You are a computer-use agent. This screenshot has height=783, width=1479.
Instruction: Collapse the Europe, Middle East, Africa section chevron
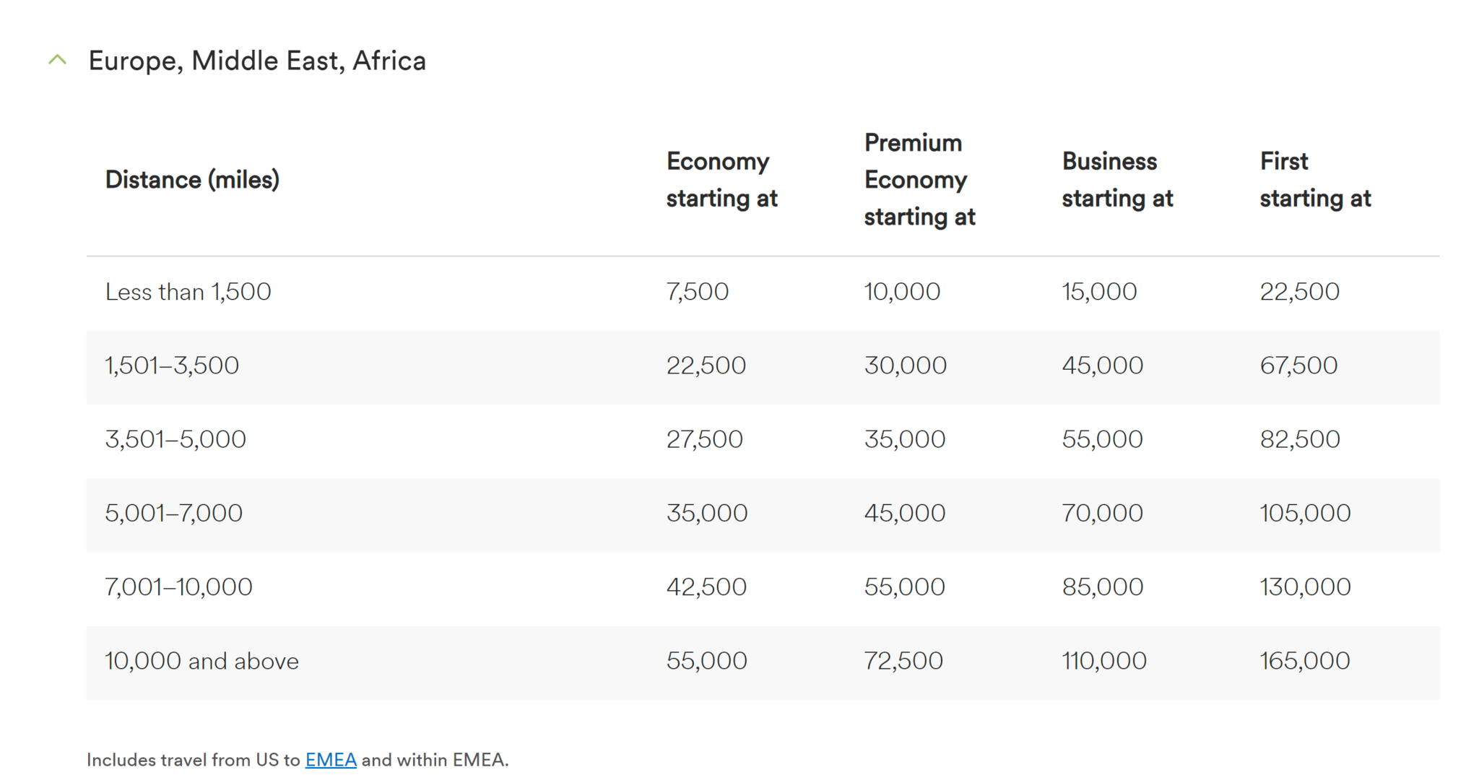[58, 61]
